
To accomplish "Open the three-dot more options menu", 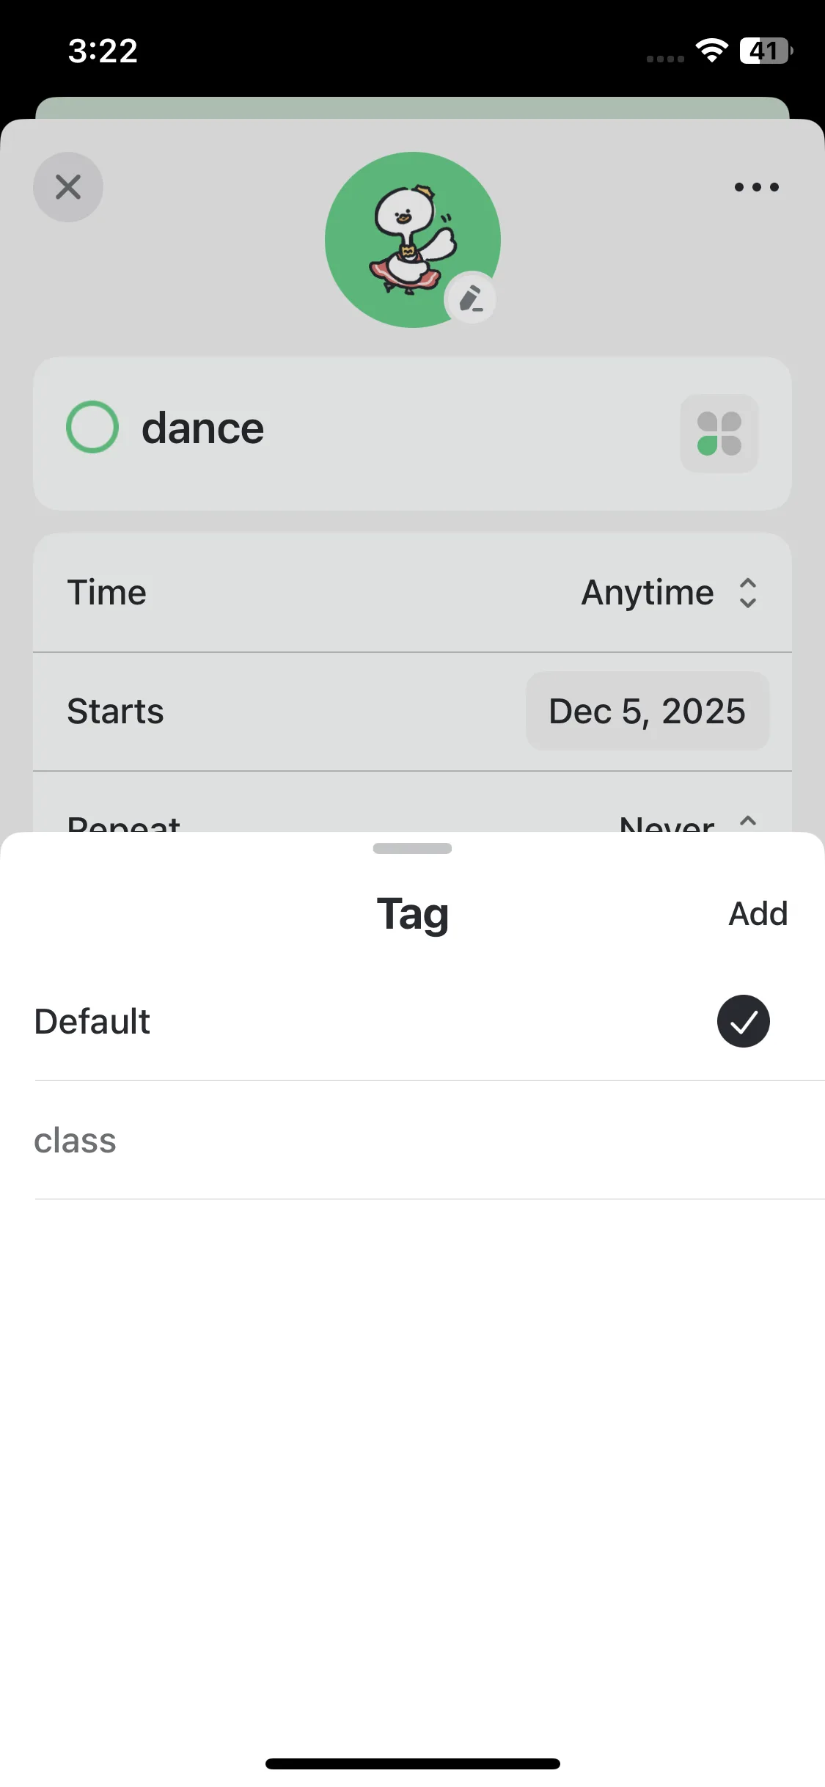I will (756, 187).
